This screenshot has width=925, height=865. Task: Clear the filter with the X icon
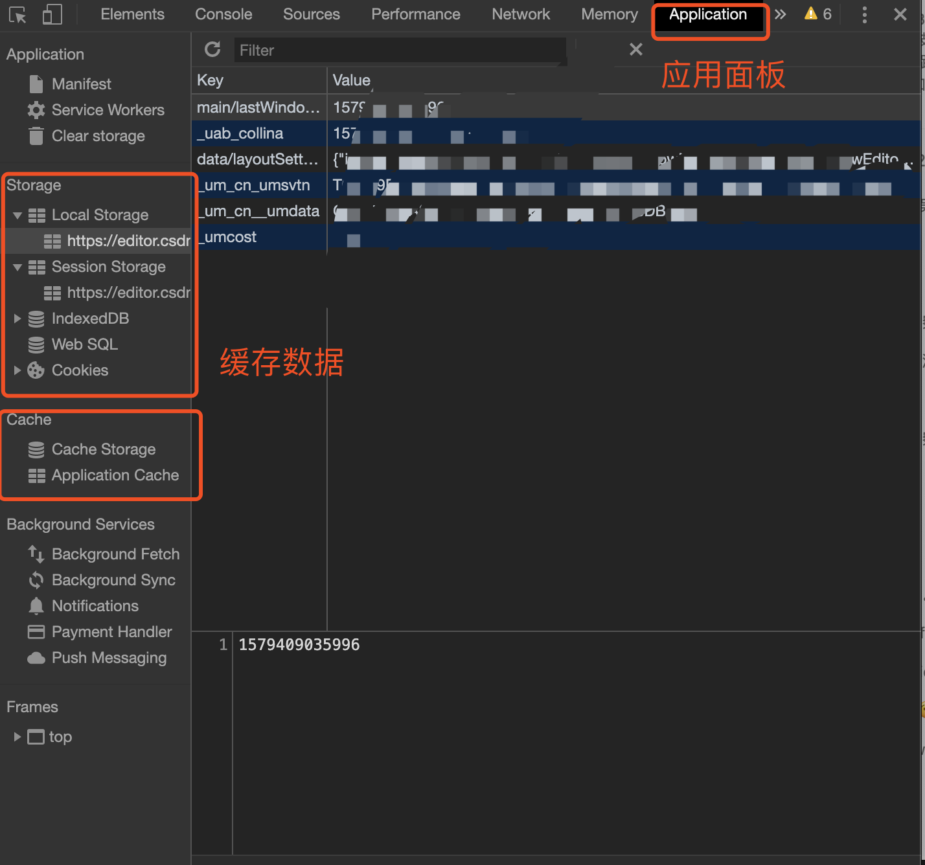coord(636,49)
